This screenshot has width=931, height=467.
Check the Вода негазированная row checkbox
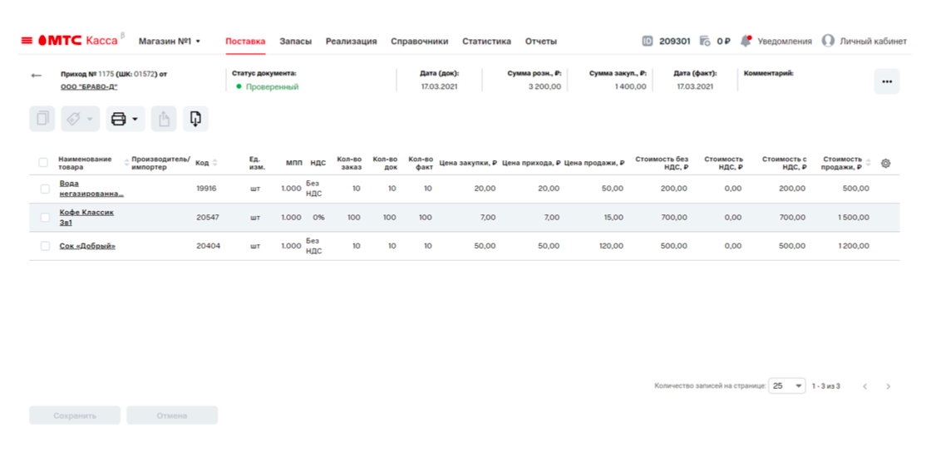(x=45, y=189)
